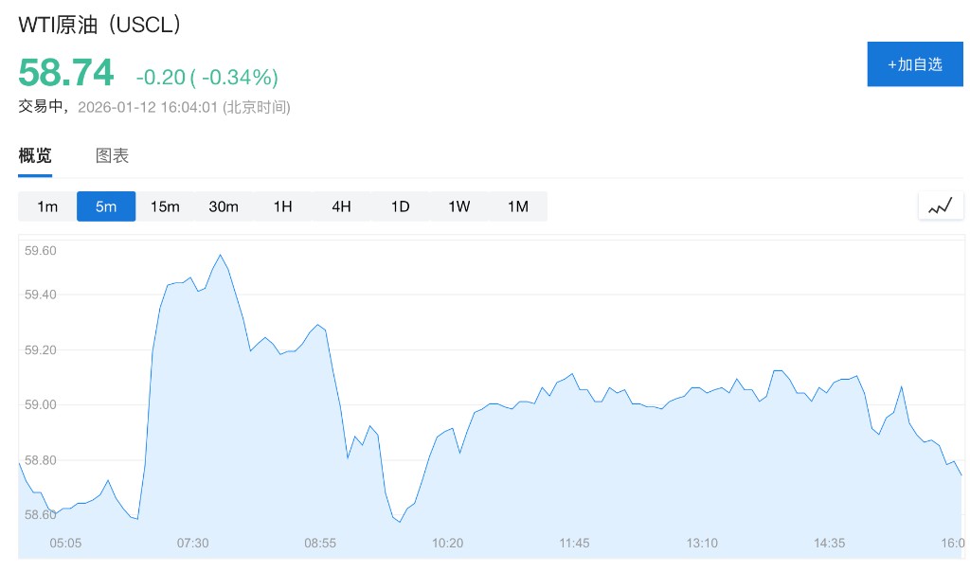This screenshot has height=572, width=970.
Task: Click the line chart type icon
Action: [x=940, y=206]
